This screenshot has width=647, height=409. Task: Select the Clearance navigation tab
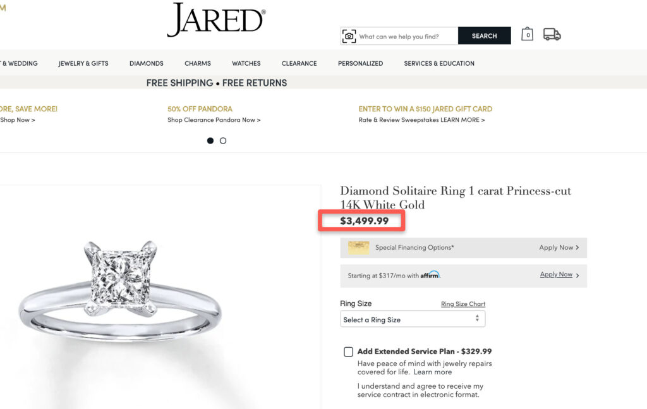click(x=299, y=63)
